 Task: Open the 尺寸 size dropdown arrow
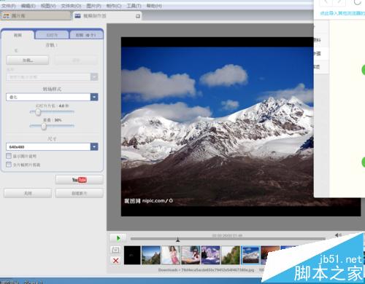click(94, 146)
